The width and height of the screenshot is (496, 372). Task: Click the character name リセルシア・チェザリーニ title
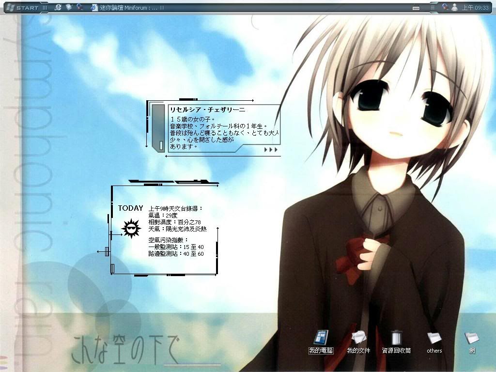[x=207, y=110]
